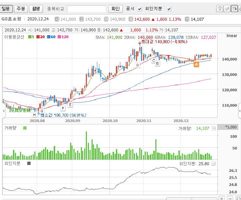Click the blue 60-day moving average swatch
The width and height of the screenshot is (241, 200).
point(48,37)
